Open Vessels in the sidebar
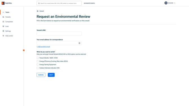 pos(8,17)
